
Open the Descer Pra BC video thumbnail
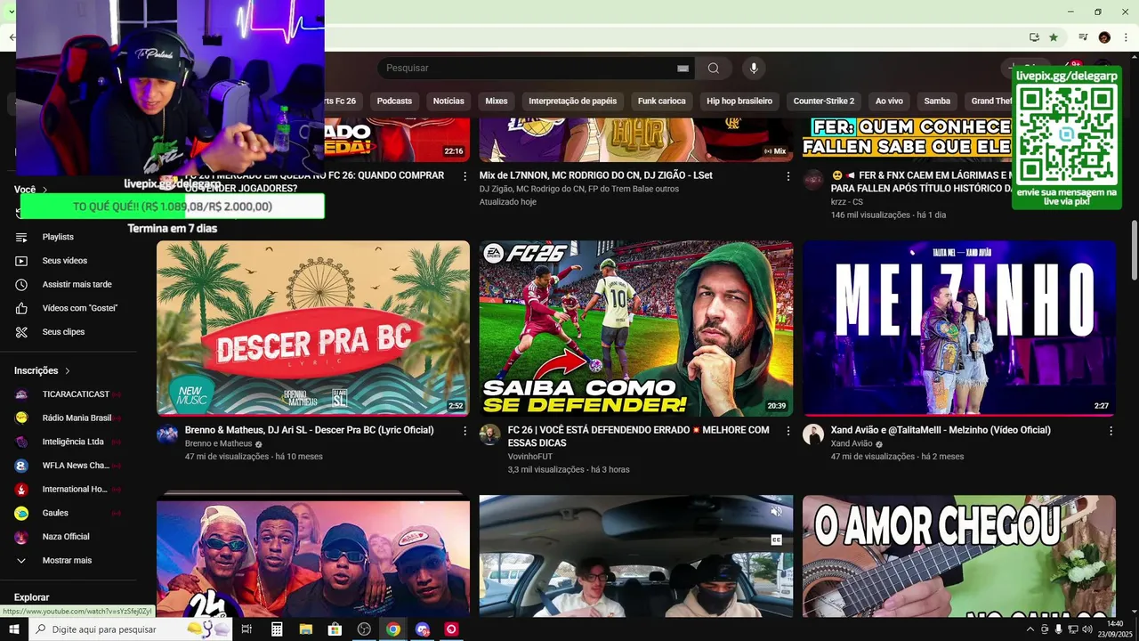point(313,328)
